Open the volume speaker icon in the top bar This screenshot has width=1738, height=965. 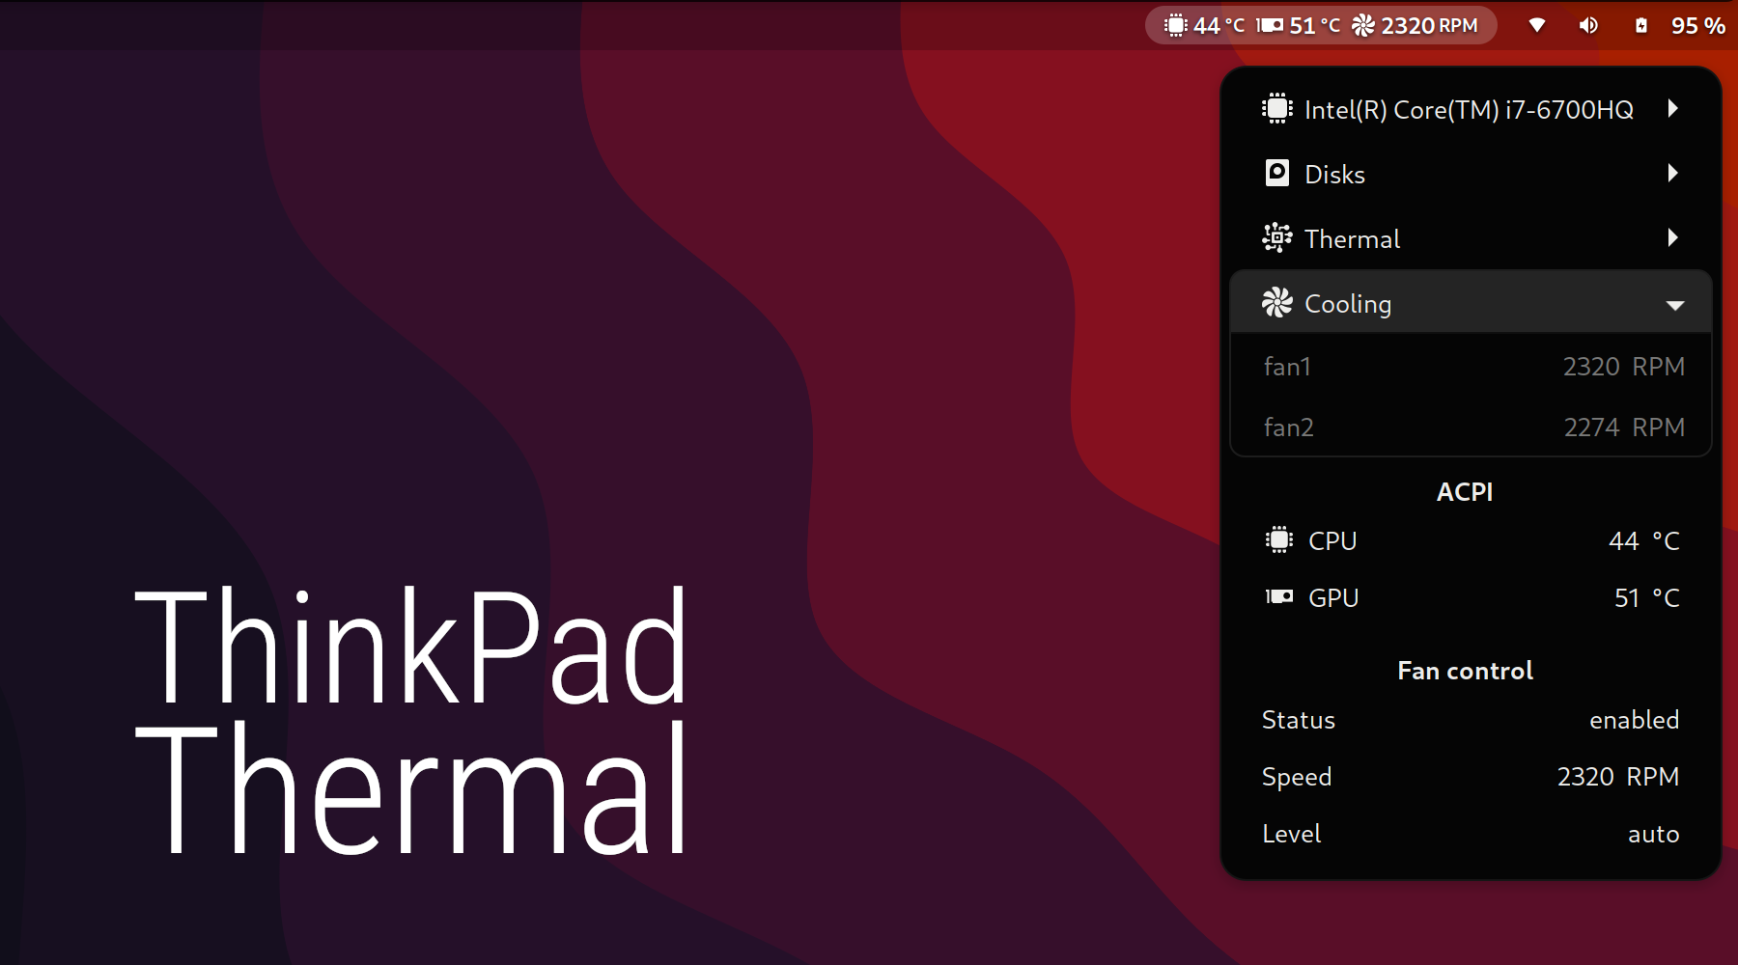[x=1588, y=25]
